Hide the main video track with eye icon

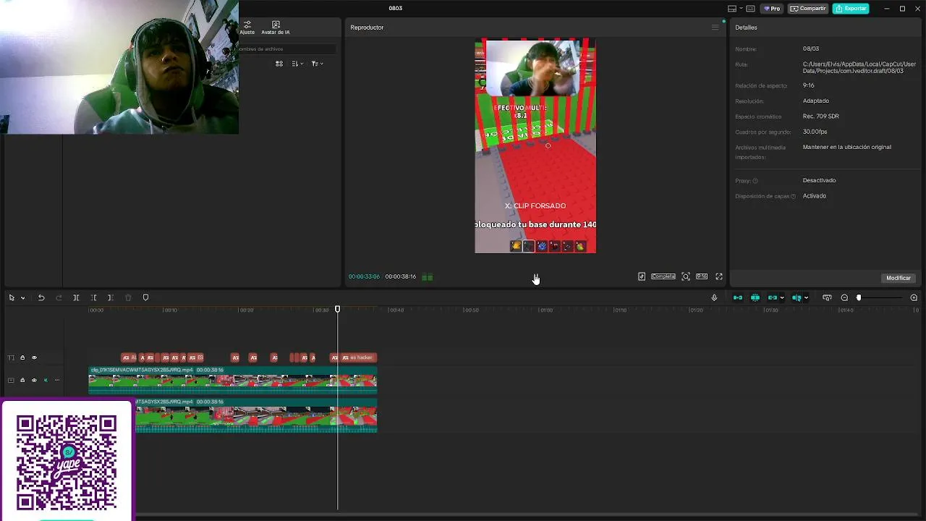pos(34,380)
